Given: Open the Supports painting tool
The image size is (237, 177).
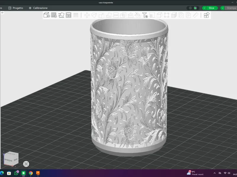Looking at the screenshot, I should (x=130, y=15).
